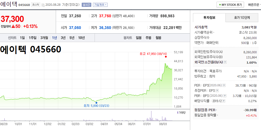Click the help icon beside 추정PER EPS
The height and width of the screenshot is (130, 261).
[x=217, y=91]
